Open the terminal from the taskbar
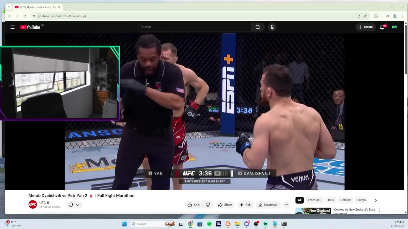 pos(284,224)
